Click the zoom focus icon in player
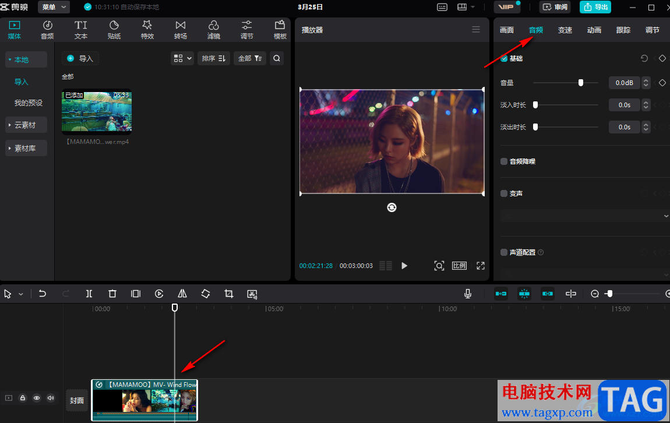The height and width of the screenshot is (423, 670). point(439,266)
